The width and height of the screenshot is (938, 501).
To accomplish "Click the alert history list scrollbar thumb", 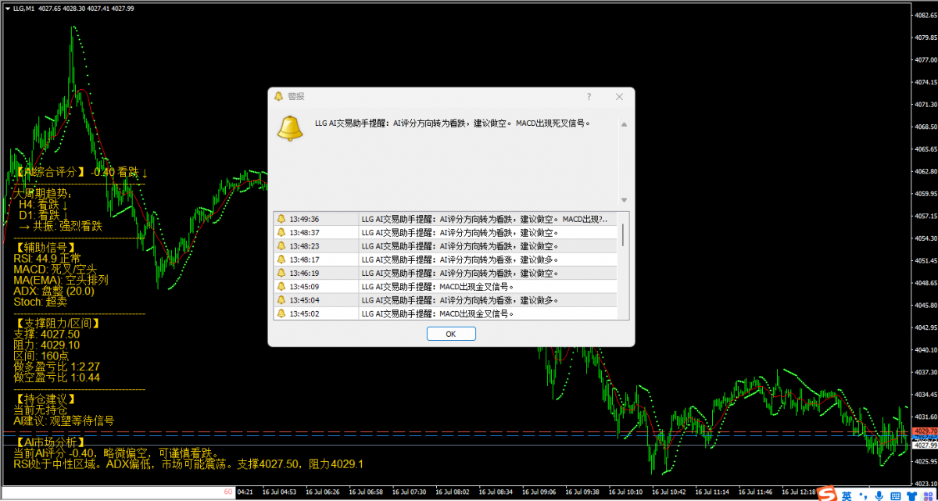I will (623, 234).
